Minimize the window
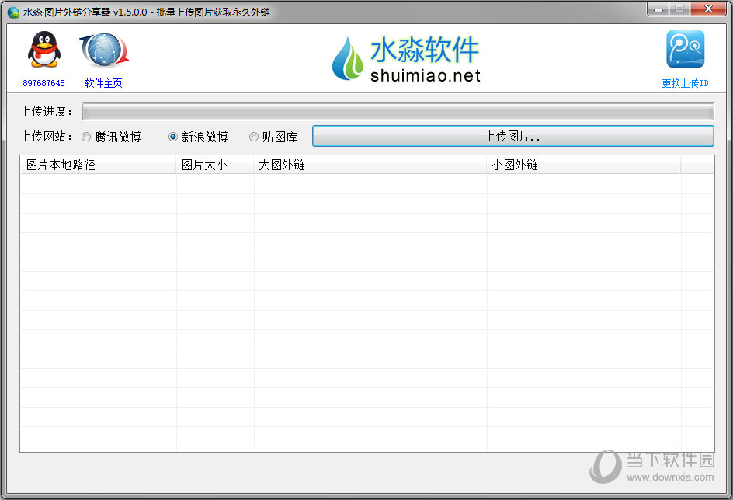This screenshot has width=733, height=500. (x=658, y=9)
